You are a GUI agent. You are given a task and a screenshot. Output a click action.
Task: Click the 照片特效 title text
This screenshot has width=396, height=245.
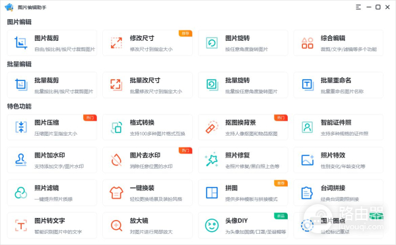pyautogui.click(x=333, y=155)
